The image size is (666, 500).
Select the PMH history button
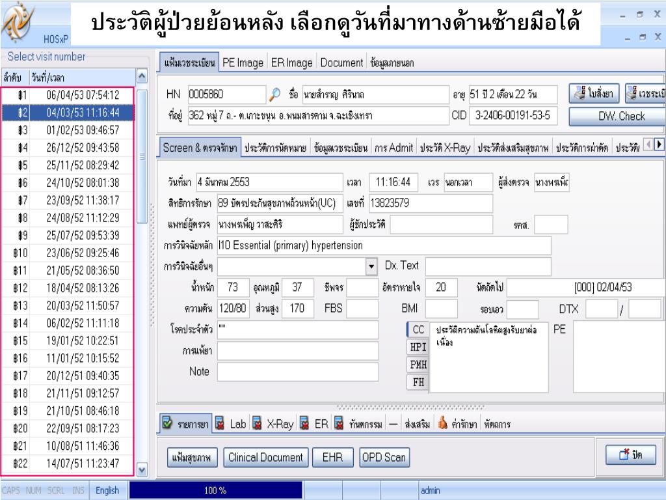pos(418,365)
